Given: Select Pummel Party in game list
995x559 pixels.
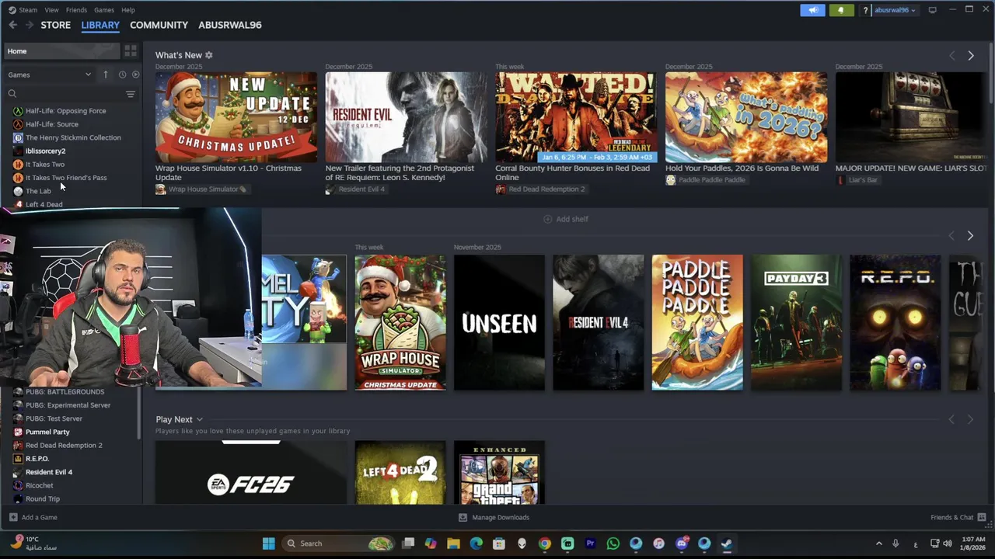Looking at the screenshot, I should pos(47,432).
